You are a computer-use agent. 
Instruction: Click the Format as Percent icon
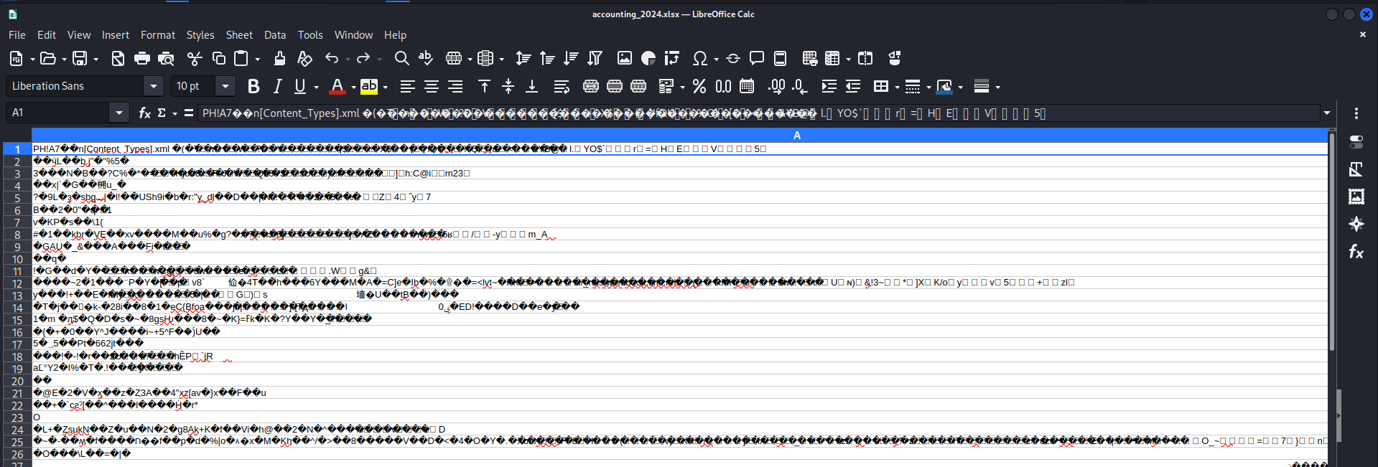(699, 87)
